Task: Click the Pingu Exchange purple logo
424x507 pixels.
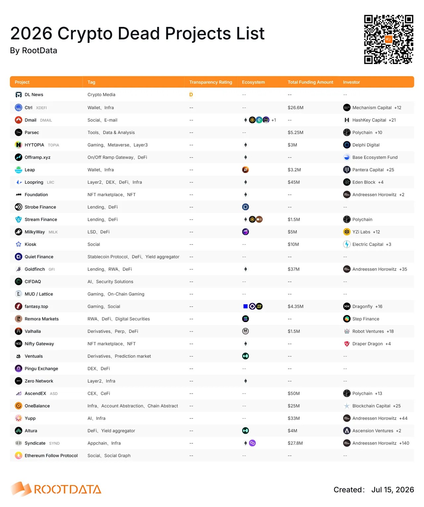Action: click(19, 369)
